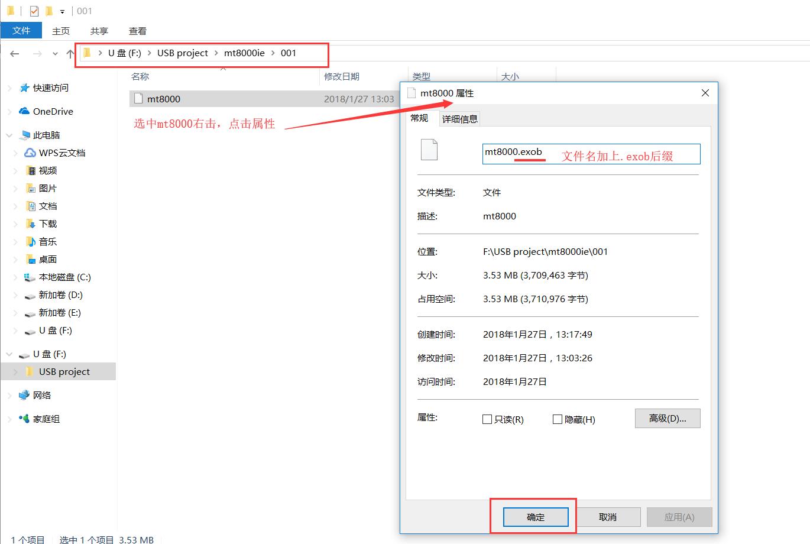Click the file icon in the mt8000 属性 title bar

(412, 93)
